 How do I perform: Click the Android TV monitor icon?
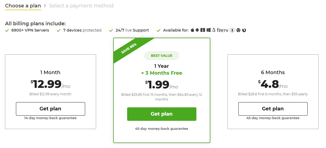click(232, 30)
